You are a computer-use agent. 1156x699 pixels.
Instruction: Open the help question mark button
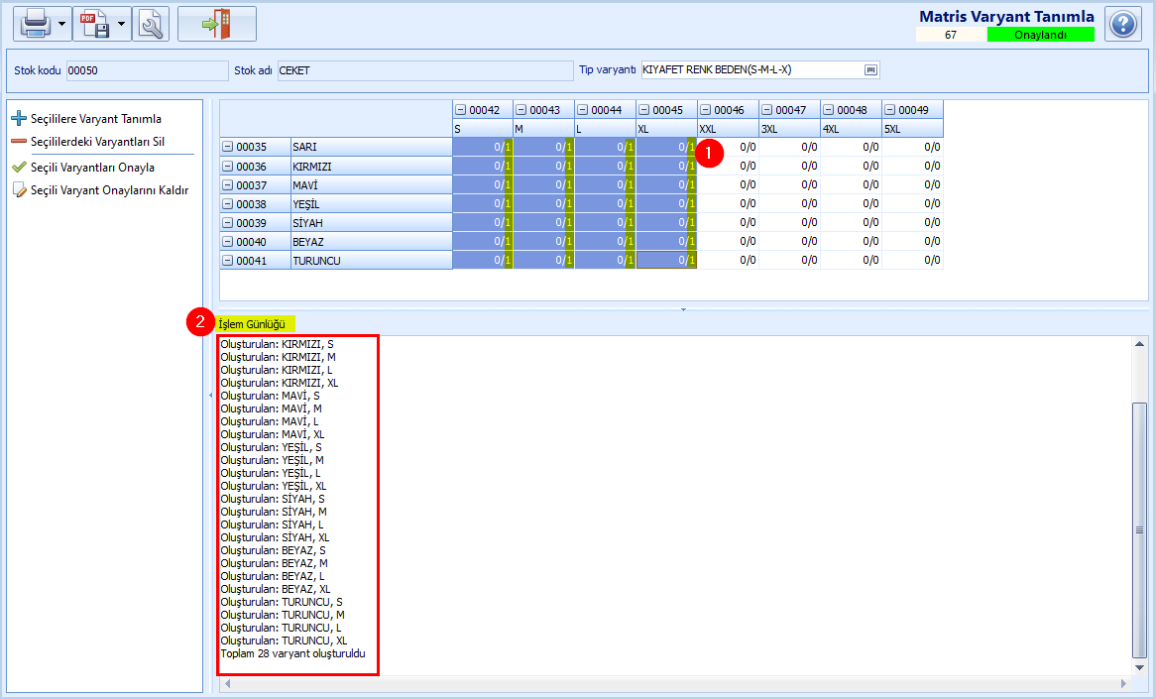click(x=1123, y=24)
